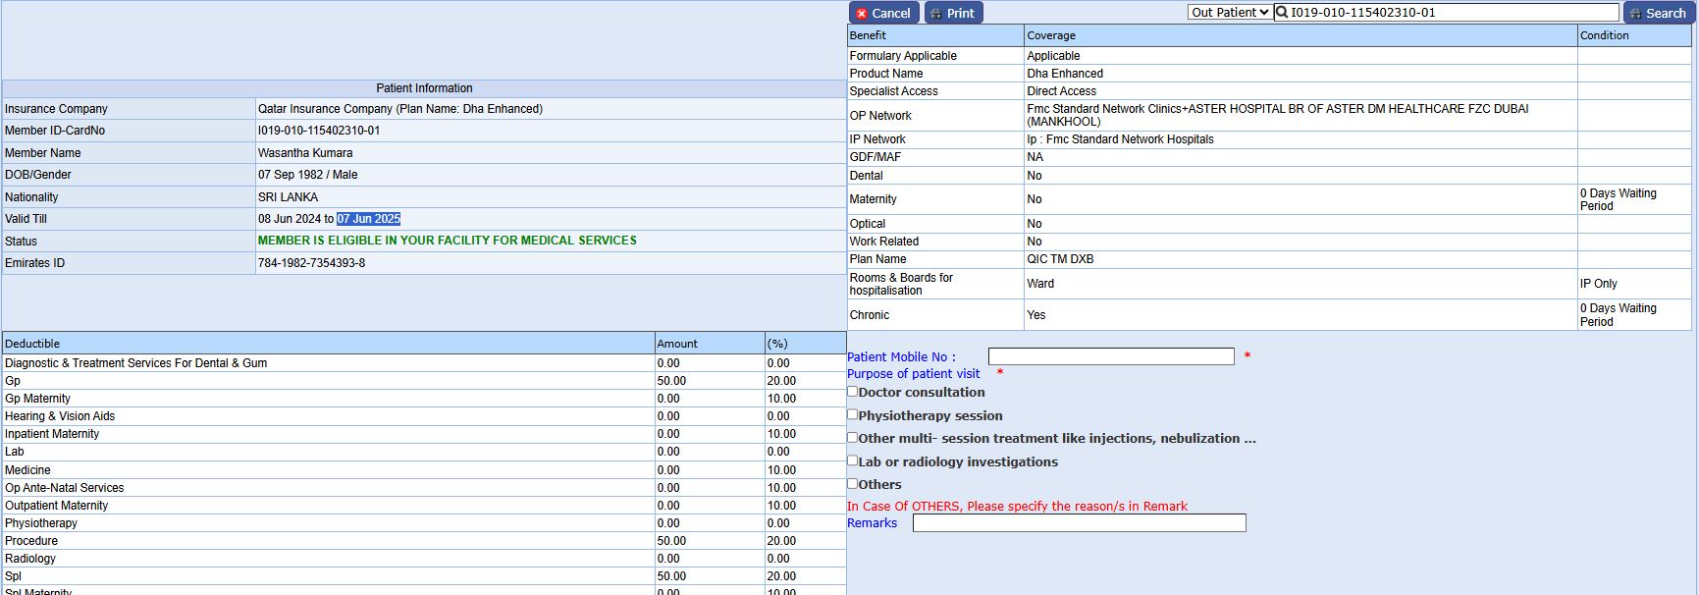Tick the Doctor consultation checkbox
1699x595 pixels.
coord(853,392)
